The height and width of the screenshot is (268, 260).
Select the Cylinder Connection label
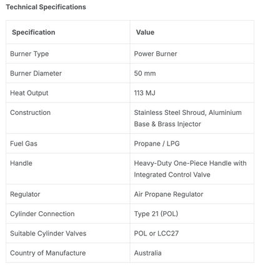[42, 214]
